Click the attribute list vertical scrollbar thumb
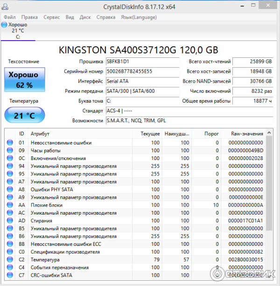 [x=269, y=183]
